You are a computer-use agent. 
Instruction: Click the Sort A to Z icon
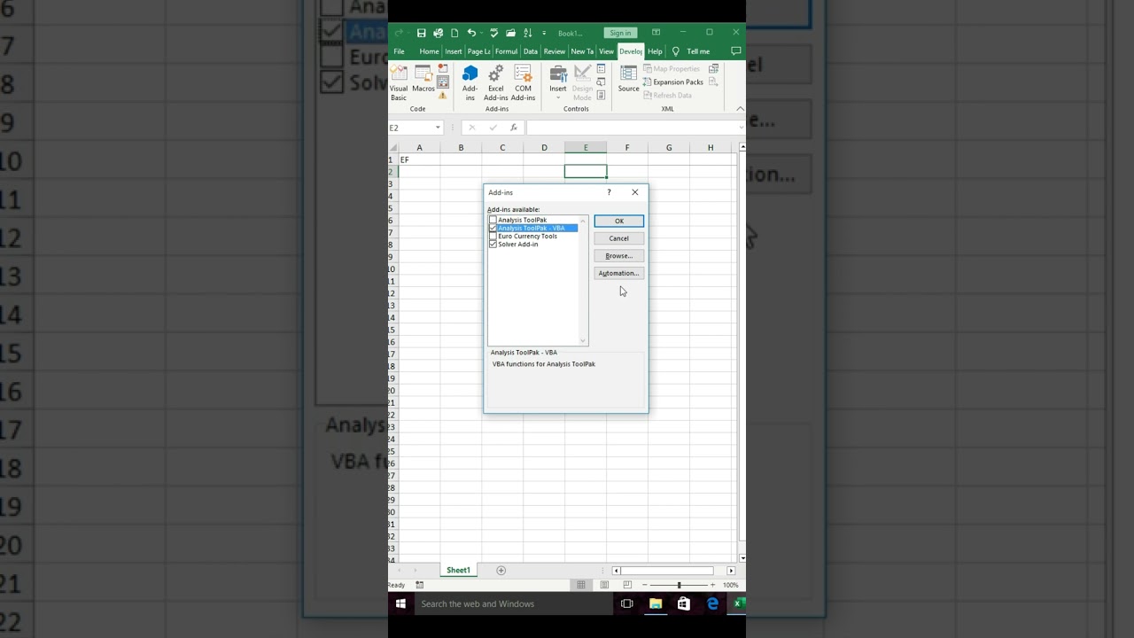527,33
